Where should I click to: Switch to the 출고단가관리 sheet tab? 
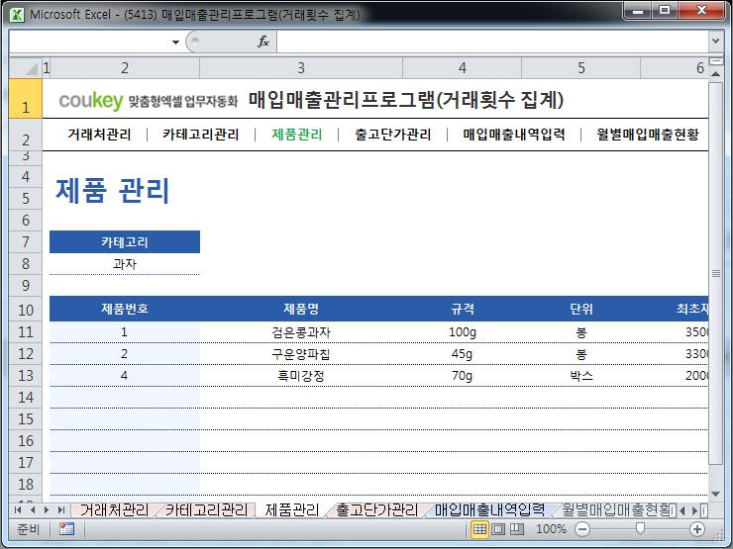(377, 509)
